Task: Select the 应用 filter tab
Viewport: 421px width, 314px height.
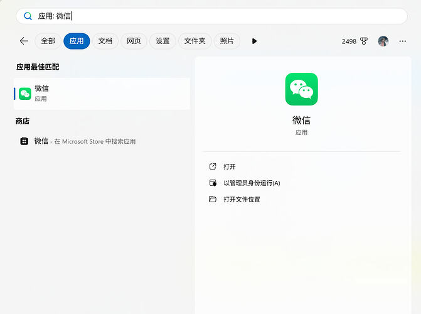Action: (77, 41)
